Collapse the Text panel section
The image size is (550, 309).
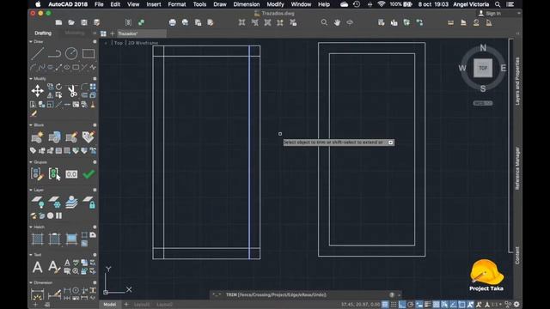click(31, 254)
